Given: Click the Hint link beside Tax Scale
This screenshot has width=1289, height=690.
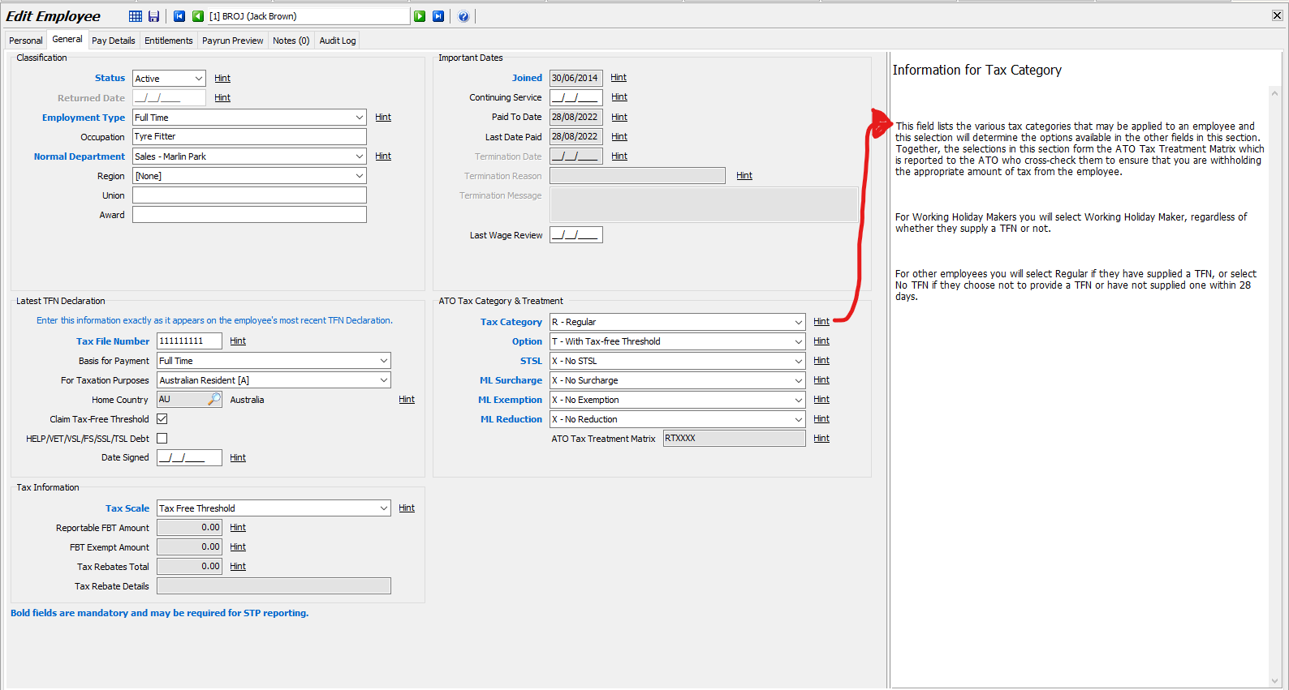Looking at the screenshot, I should [407, 508].
